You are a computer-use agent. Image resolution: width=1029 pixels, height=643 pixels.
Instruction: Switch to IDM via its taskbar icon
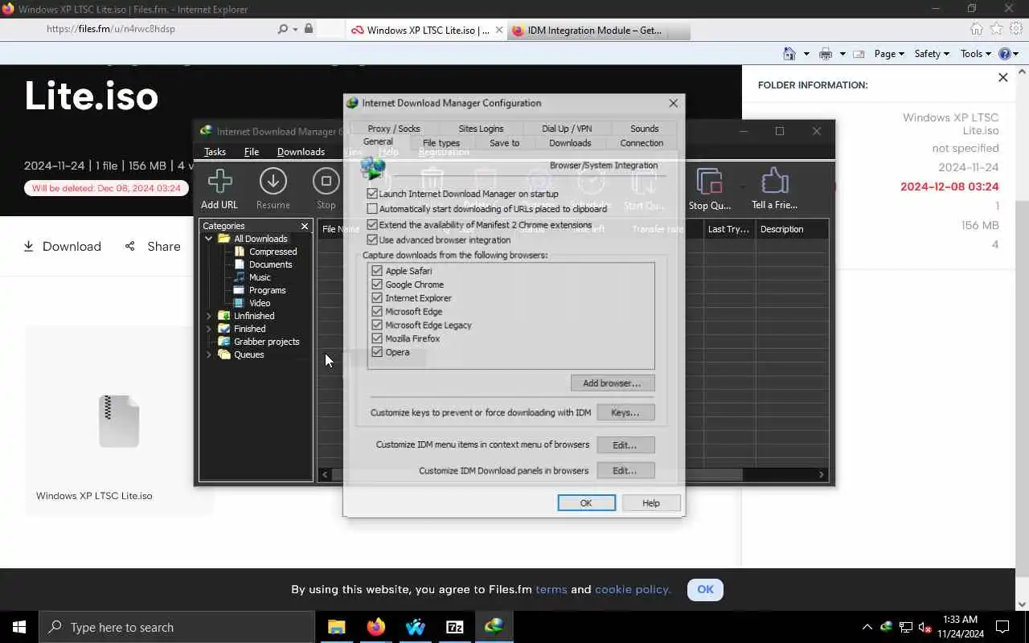click(x=494, y=627)
